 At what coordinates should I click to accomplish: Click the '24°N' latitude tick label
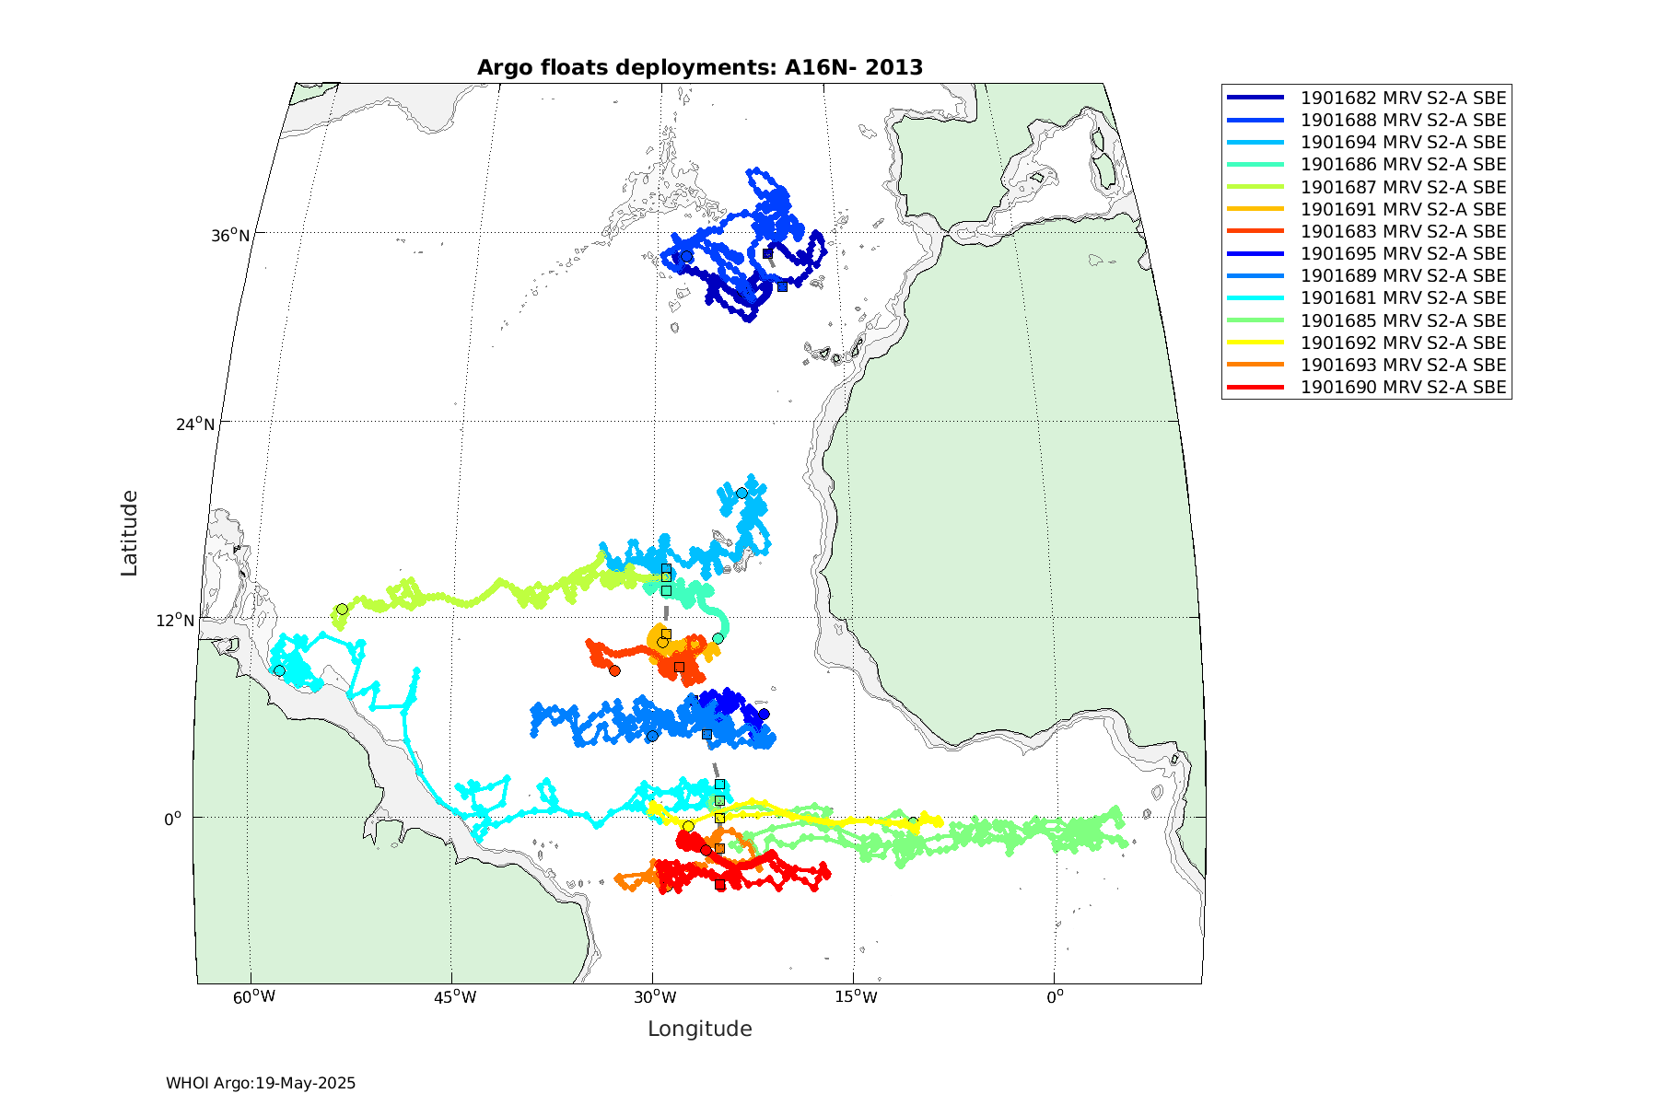pyautogui.click(x=195, y=424)
